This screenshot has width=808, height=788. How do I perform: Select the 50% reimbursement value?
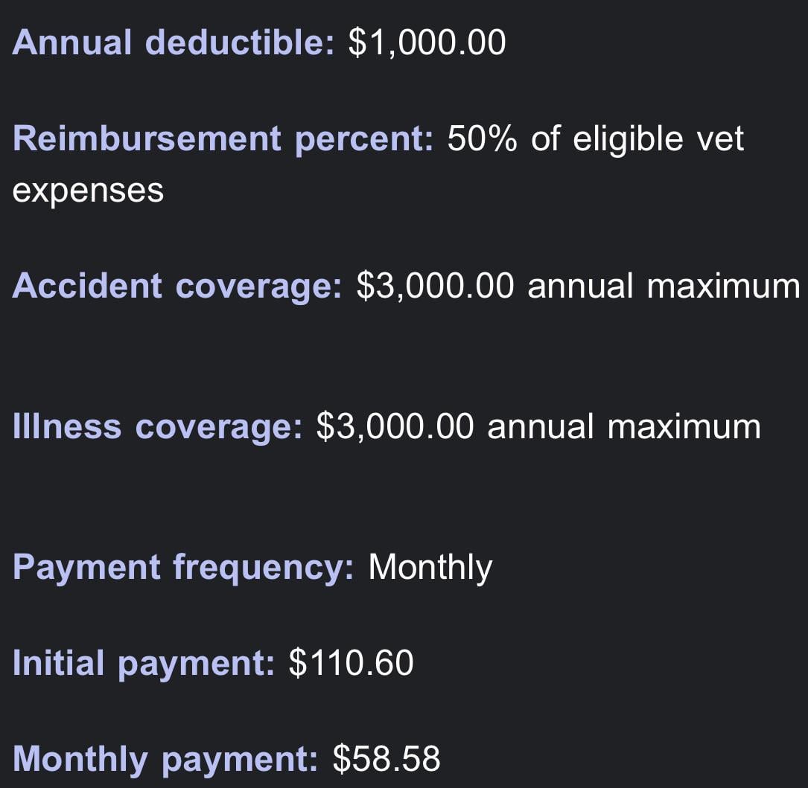[482, 139]
